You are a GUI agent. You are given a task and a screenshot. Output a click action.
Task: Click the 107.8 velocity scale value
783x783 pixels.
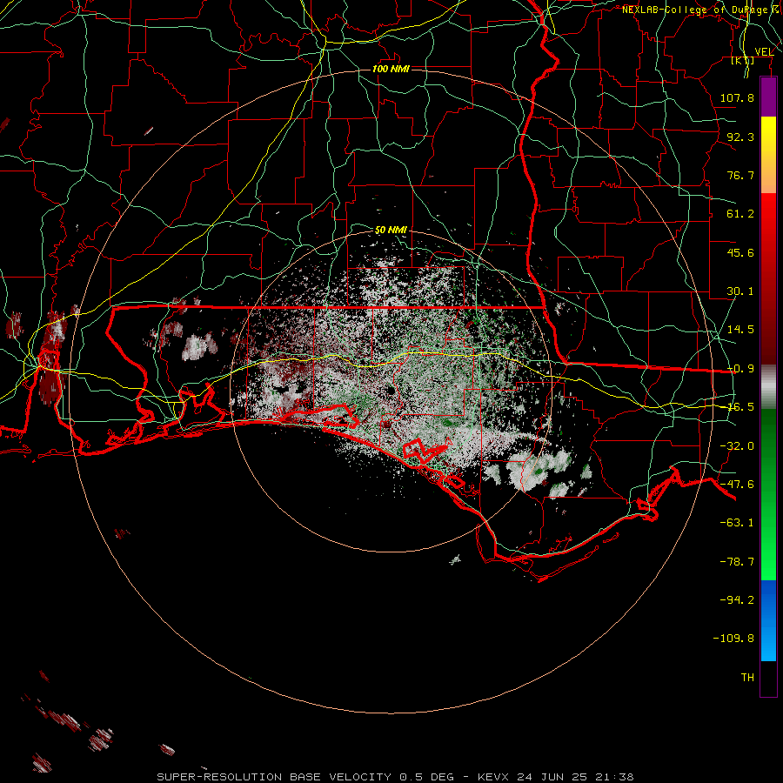[x=737, y=97]
